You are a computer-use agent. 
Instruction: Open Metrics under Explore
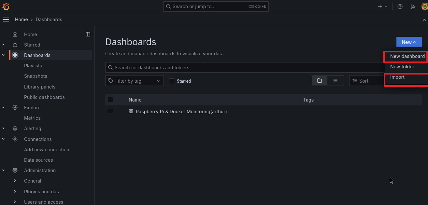pos(32,118)
